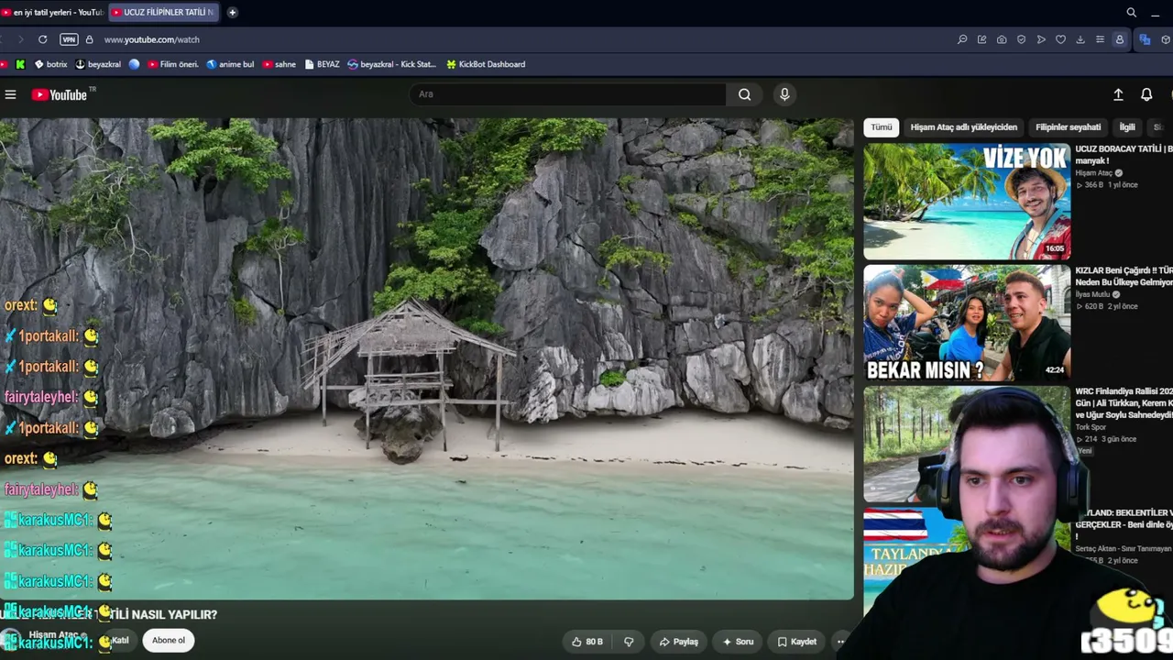Open browser downloads icon
Viewport: 1173px width, 660px height.
(x=1080, y=39)
